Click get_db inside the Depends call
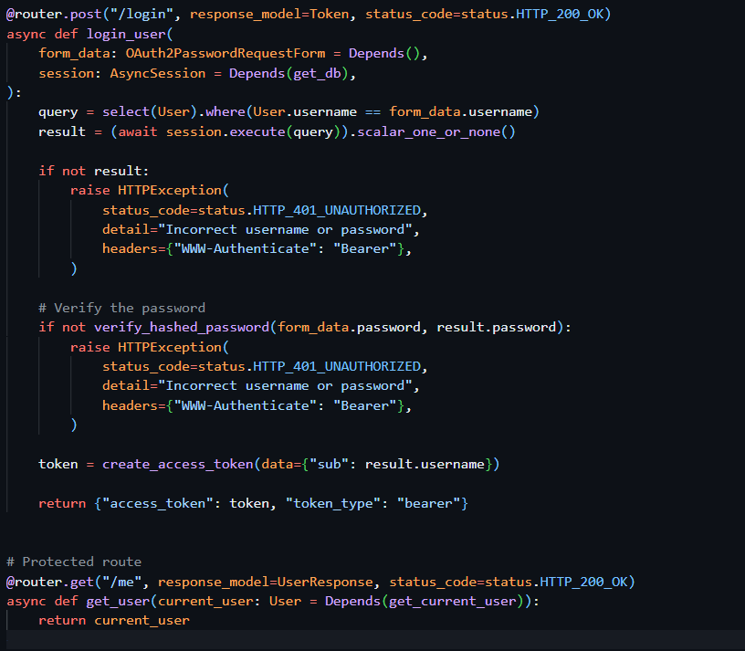 coord(317,74)
